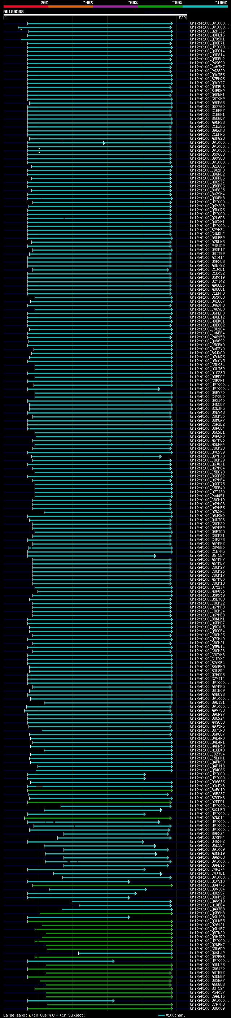
Task: Select hit label UniRef100_B7FMQ6
Action: pos(207,79)
